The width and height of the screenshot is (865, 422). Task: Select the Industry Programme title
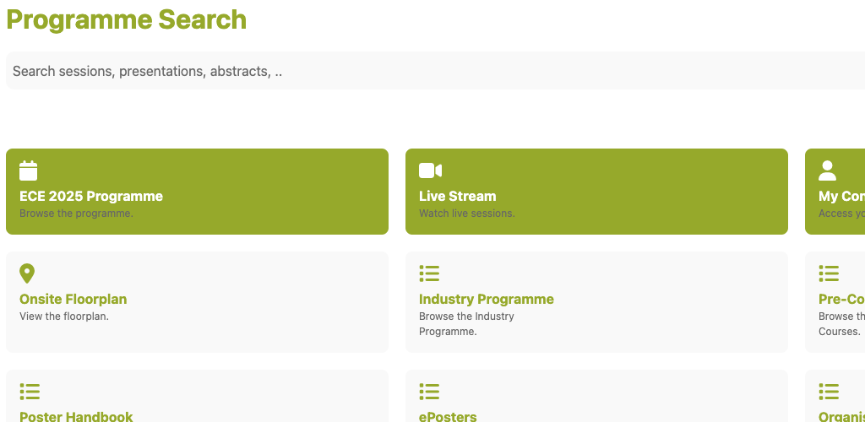tap(486, 299)
